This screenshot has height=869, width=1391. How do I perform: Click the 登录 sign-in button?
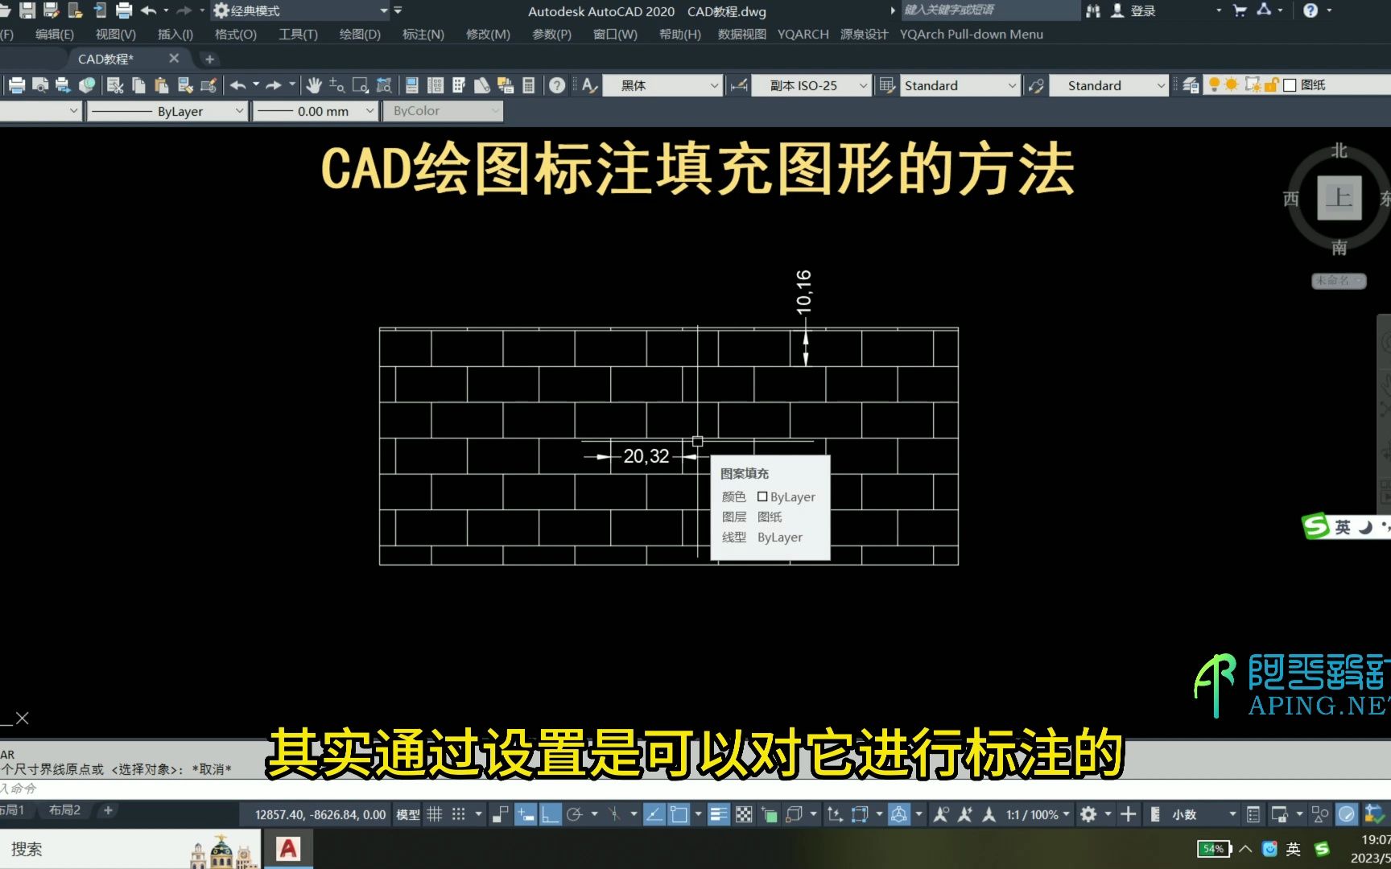point(1142,10)
